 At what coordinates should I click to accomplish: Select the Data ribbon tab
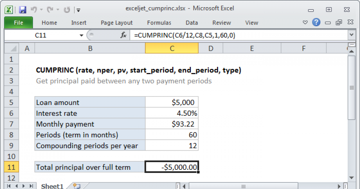tap(191, 22)
